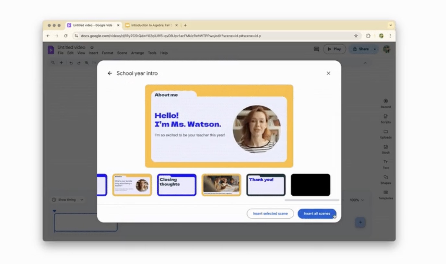Viewport: 446px width, 266px height.
Task: Select the Text tool
Action: (385, 163)
